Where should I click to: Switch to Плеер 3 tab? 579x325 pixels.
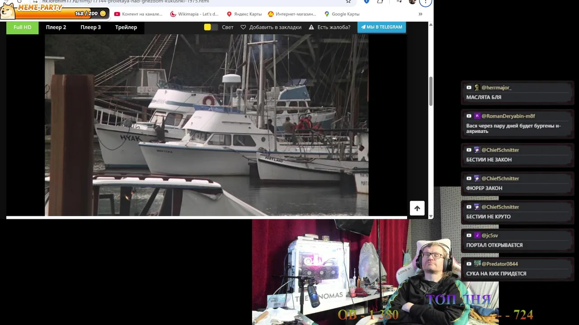90,27
